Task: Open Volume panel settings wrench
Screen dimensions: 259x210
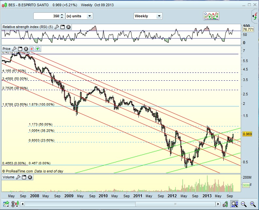Action: coord(18,177)
